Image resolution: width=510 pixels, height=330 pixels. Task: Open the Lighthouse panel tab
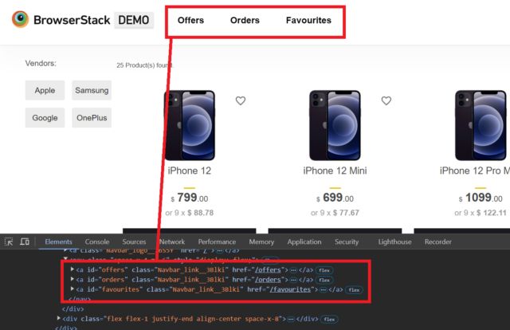click(x=394, y=242)
